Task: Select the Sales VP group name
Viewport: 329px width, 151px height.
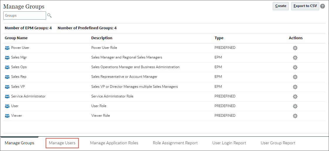Action: 18,87
